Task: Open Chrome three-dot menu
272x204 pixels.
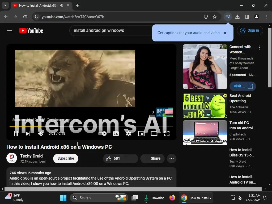Action: [266, 17]
